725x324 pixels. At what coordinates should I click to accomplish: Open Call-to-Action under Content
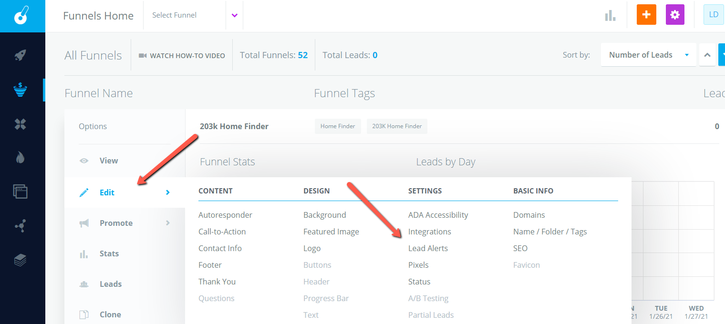222,232
